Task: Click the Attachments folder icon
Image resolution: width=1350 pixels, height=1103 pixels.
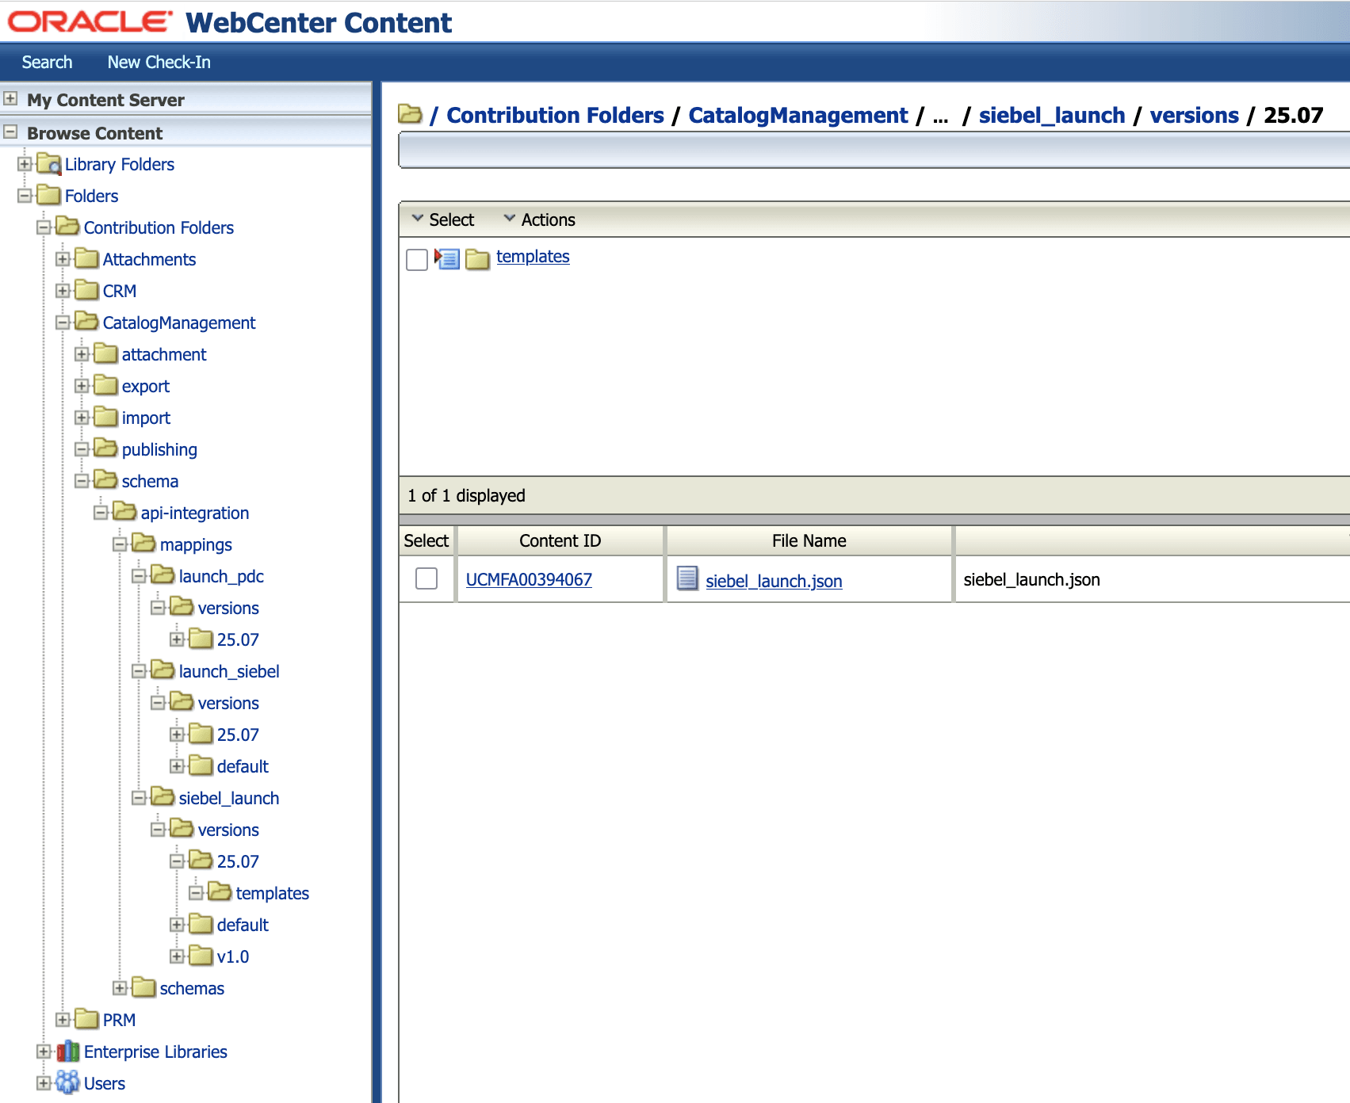Action: pyautogui.click(x=86, y=259)
